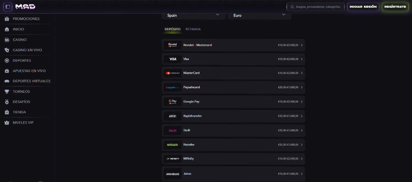412x182 pixels.
Task: Click the Neteller method name
Action: tap(189, 145)
